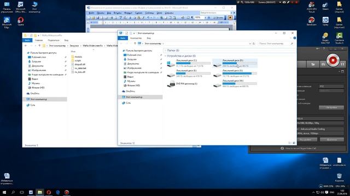Select 'scripts' folder in Mafia window
Screen dimensions: 350x196
coord(76,60)
